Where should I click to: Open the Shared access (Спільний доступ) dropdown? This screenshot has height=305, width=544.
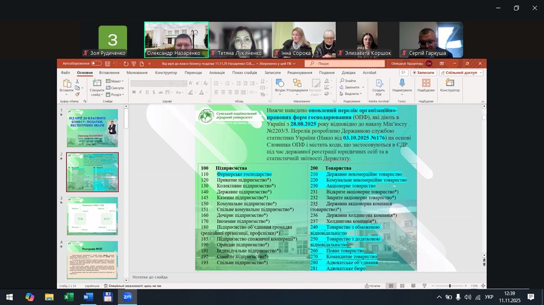462,72
